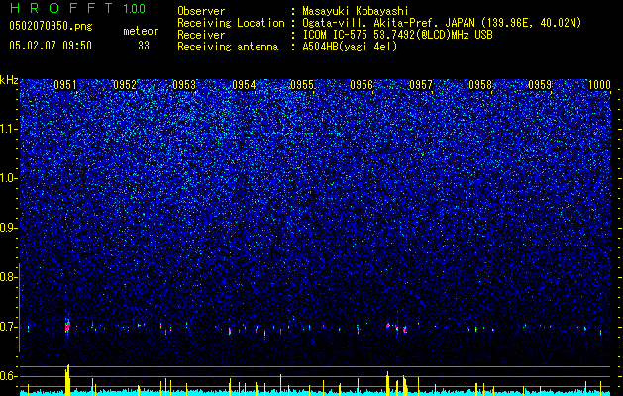Click the meteor count value 33

click(144, 46)
